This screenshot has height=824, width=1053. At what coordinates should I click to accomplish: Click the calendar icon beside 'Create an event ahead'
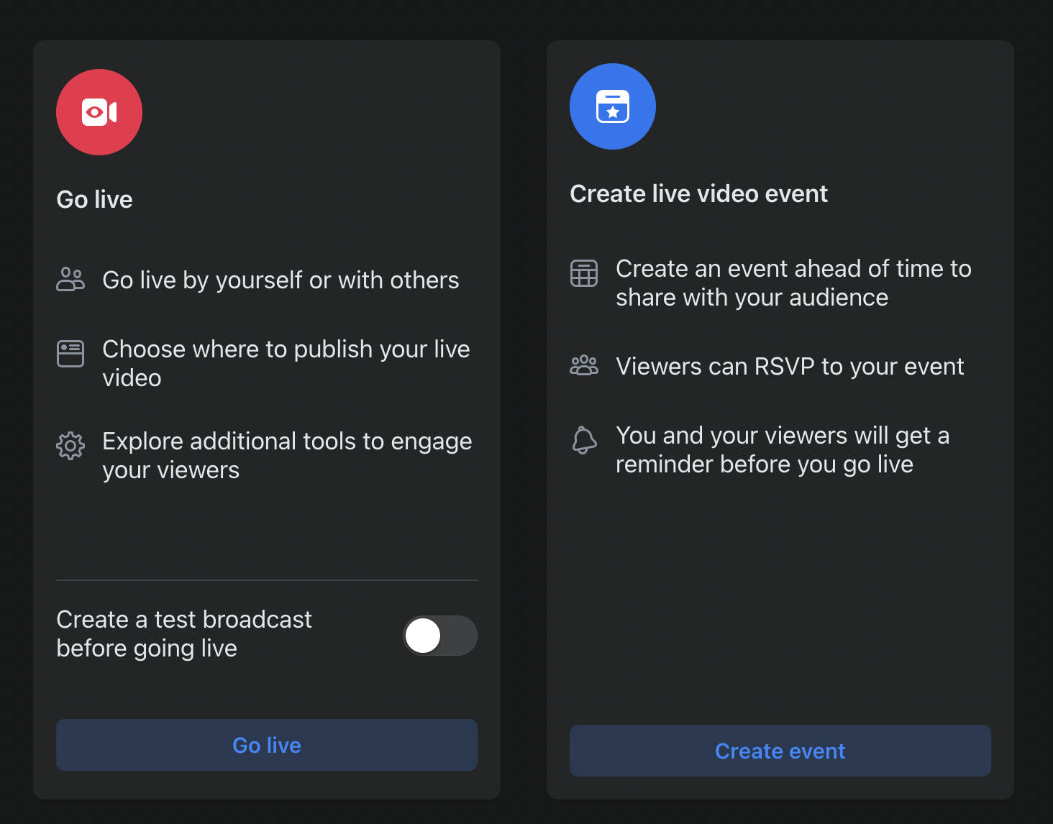click(584, 273)
